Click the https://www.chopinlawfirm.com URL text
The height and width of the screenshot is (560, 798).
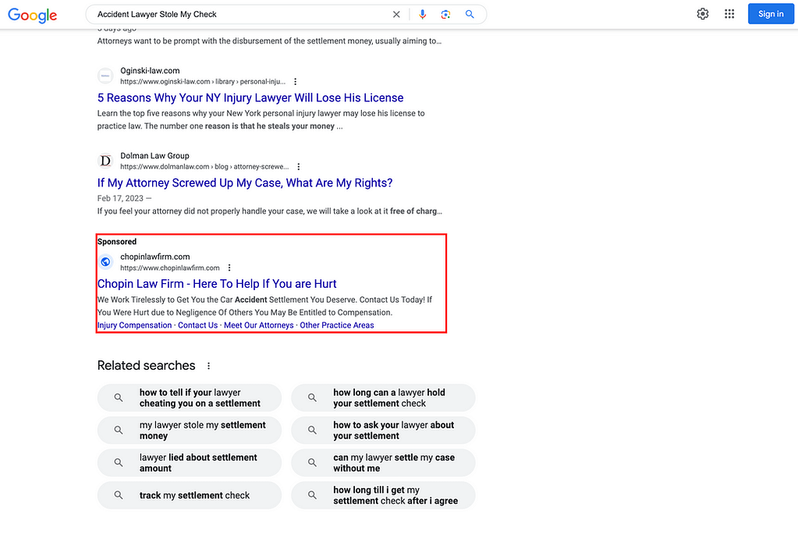pyautogui.click(x=170, y=268)
